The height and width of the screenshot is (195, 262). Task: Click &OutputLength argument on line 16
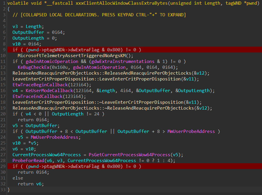pos(192,91)
